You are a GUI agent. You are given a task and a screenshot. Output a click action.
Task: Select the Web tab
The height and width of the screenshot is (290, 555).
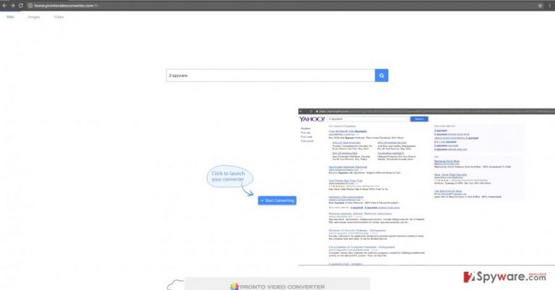10,17
